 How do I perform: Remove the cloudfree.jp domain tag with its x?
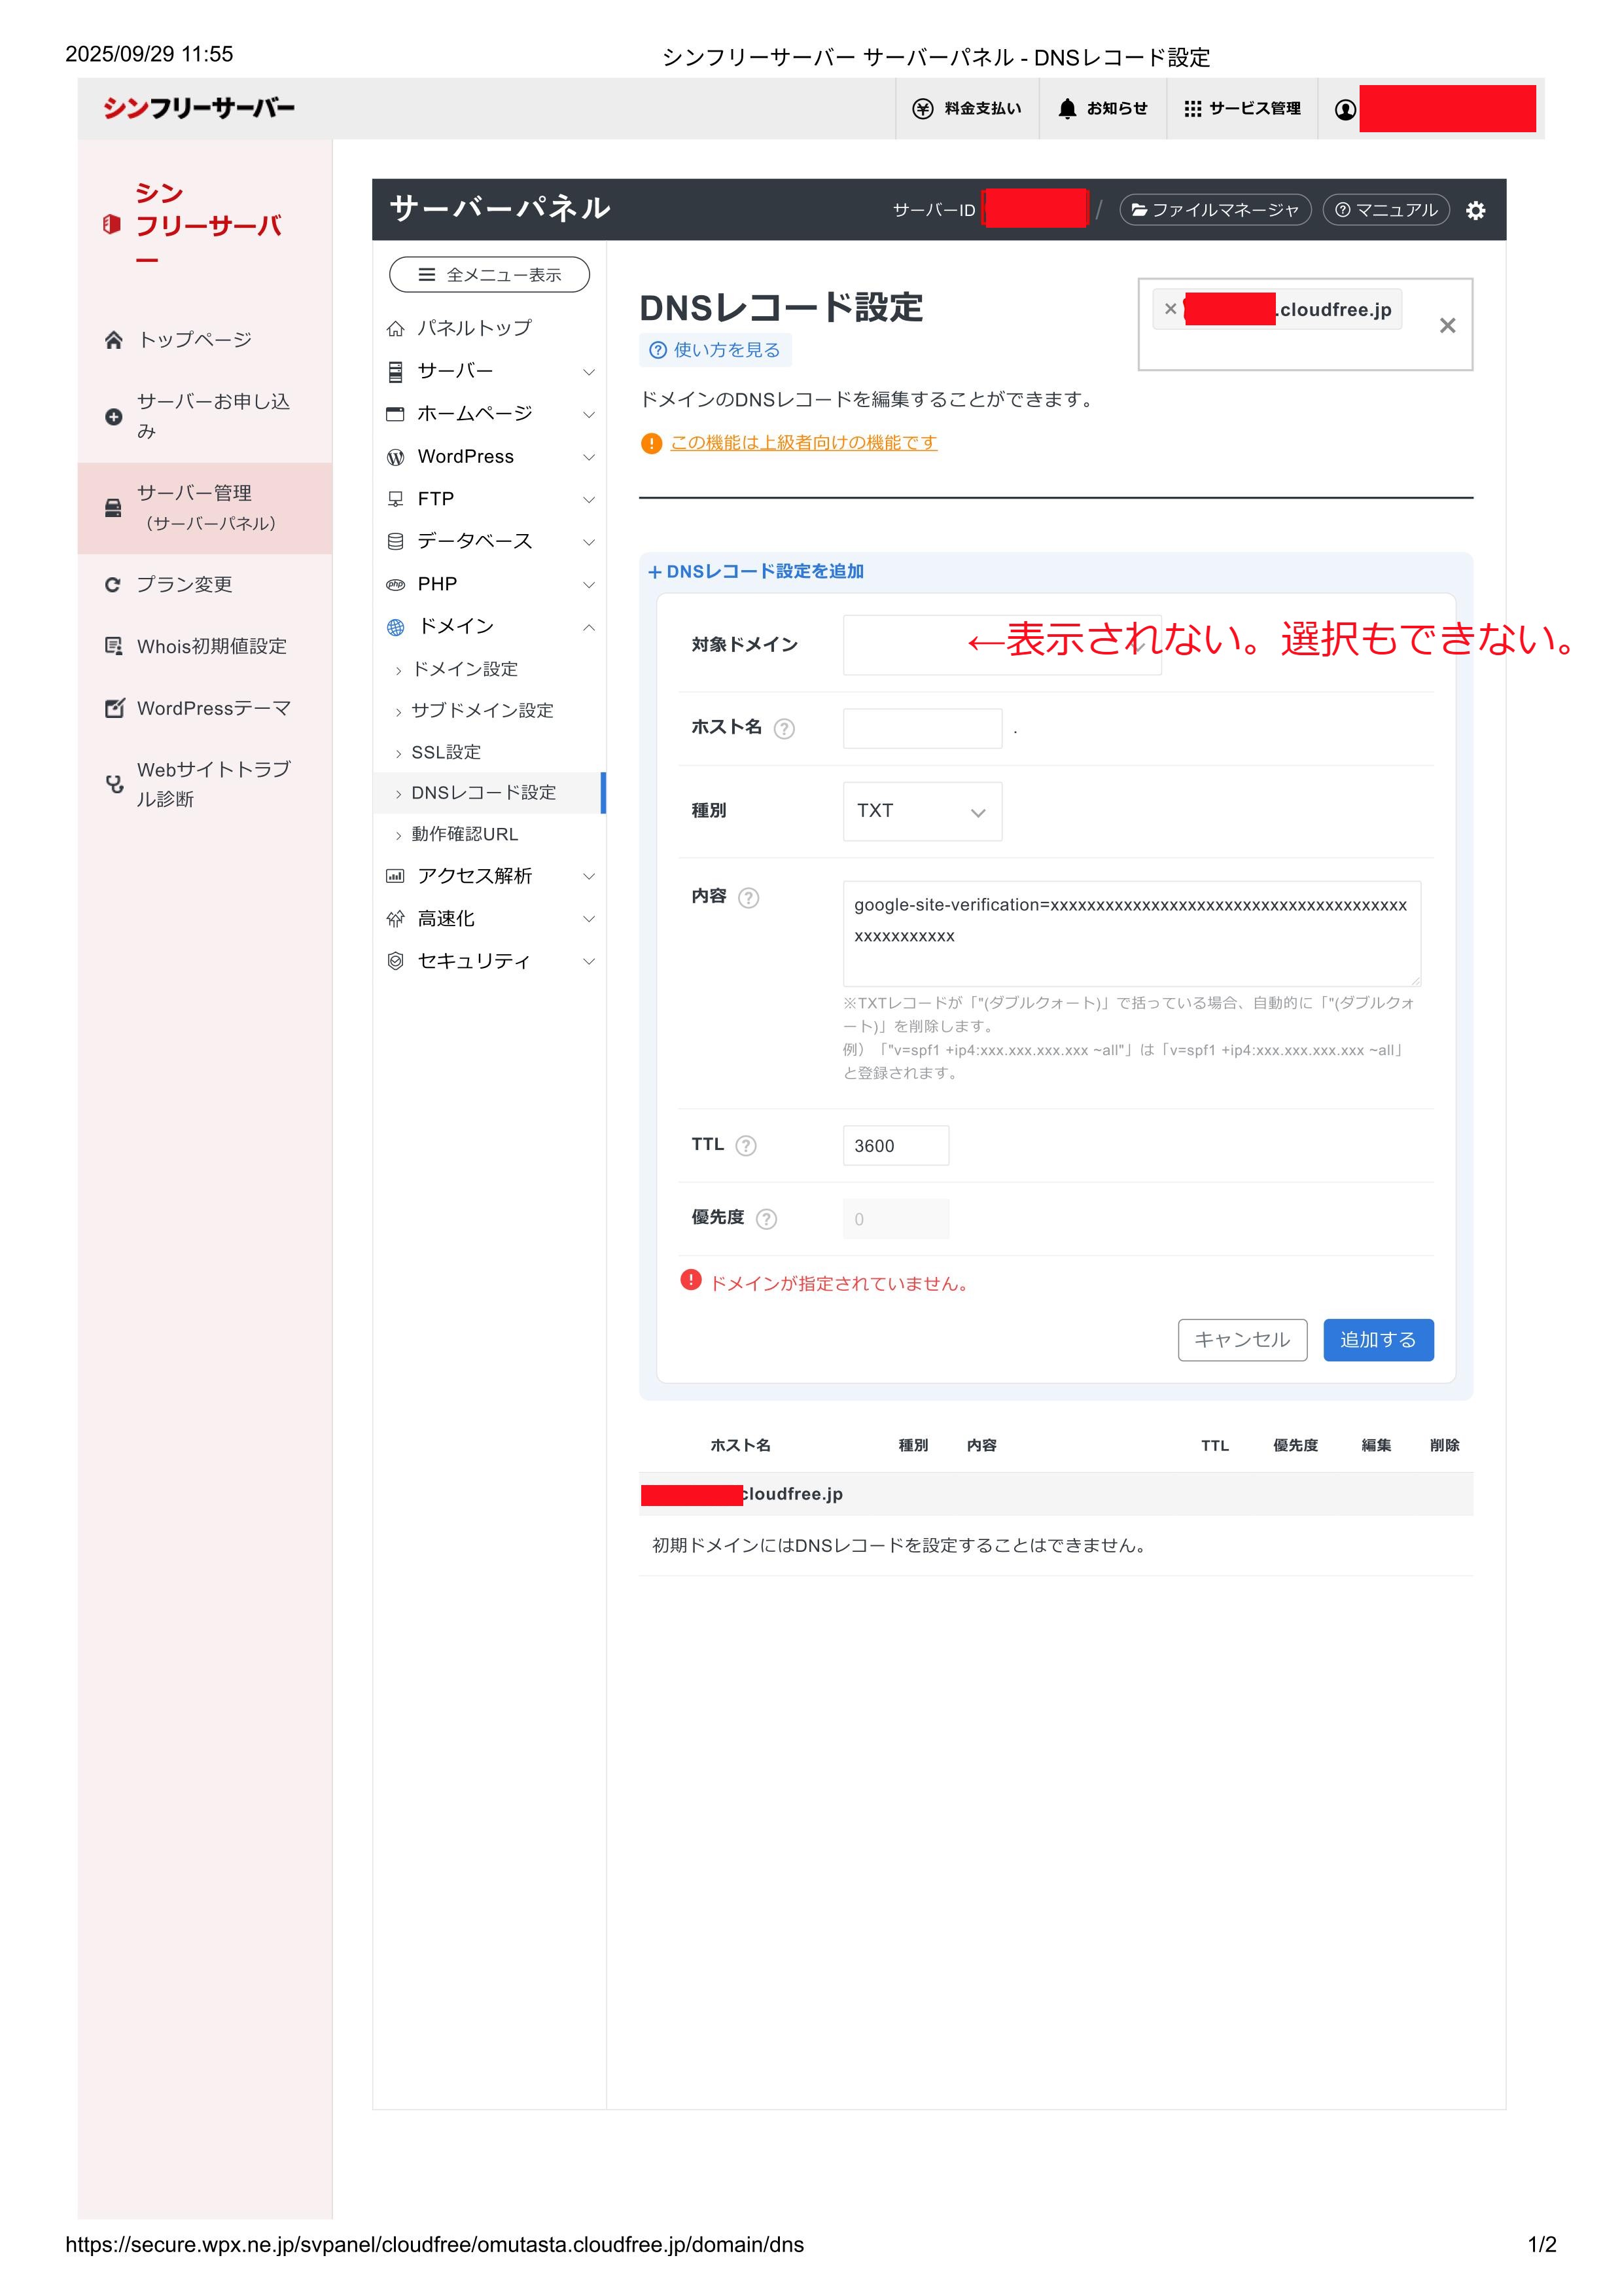pyautogui.click(x=1171, y=309)
